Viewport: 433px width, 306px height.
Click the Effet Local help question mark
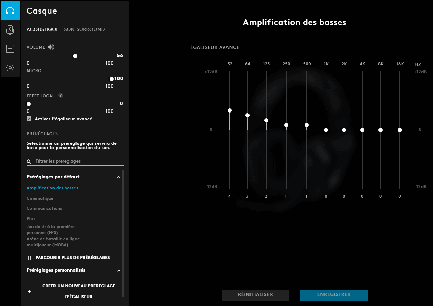click(60, 96)
